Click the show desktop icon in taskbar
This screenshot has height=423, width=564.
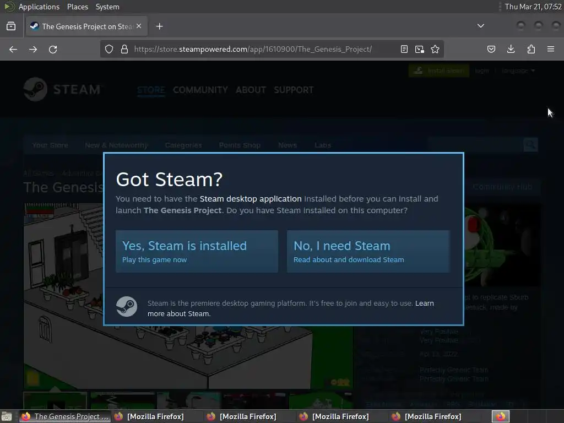(6, 416)
